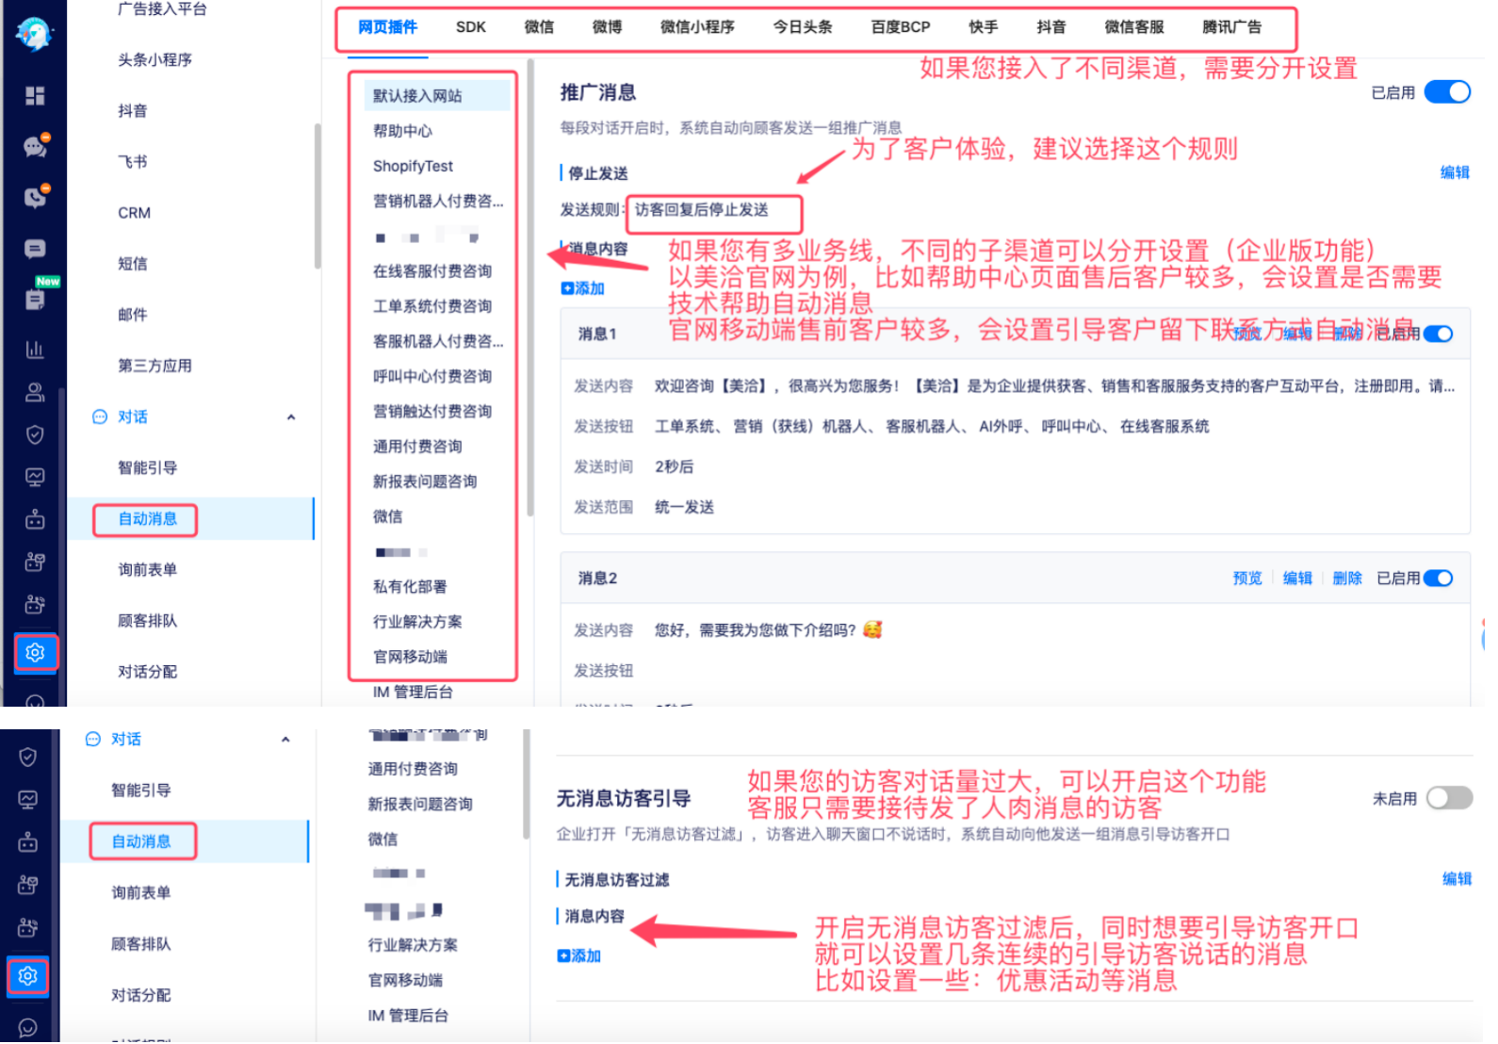Viewport: 1498px width, 1044px height.
Task: Open the 微信客服 tab
Action: (1134, 27)
